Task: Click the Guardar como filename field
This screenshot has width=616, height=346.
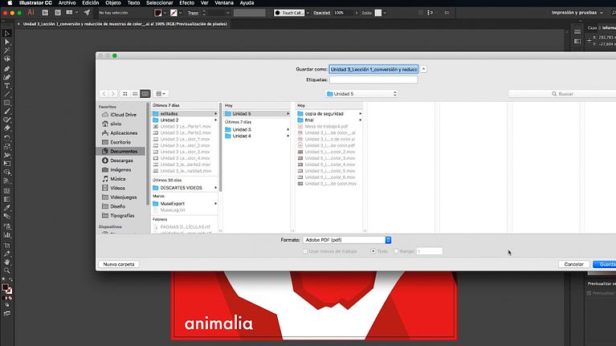Action: 373,69
